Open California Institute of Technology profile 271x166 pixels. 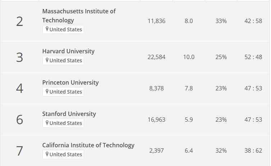coord(88,145)
